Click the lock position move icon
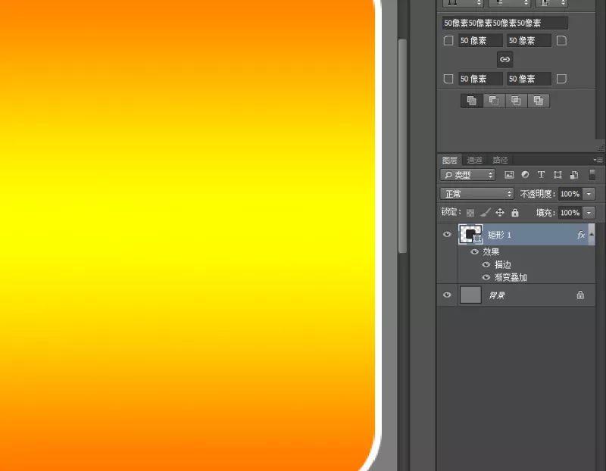Screen dimensions: 606x471 [x=500, y=212]
